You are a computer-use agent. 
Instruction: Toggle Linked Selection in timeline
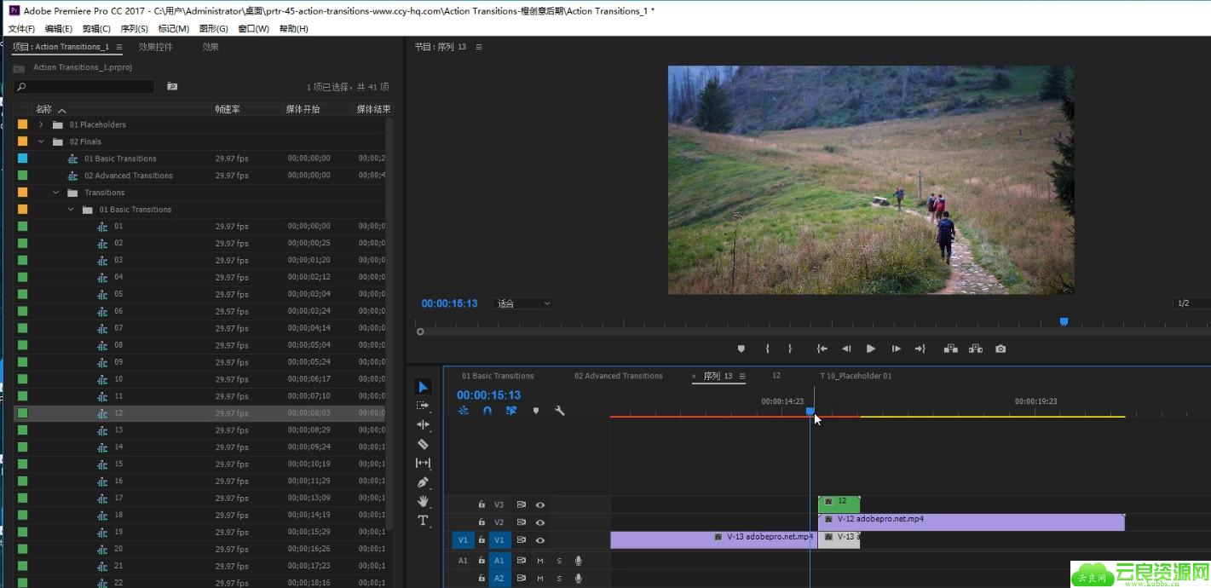click(511, 411)
